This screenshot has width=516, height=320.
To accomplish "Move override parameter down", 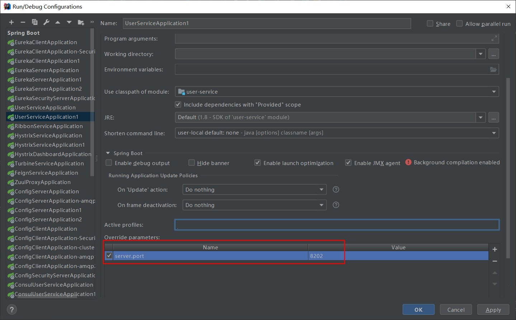I will (x=495, y=284).
